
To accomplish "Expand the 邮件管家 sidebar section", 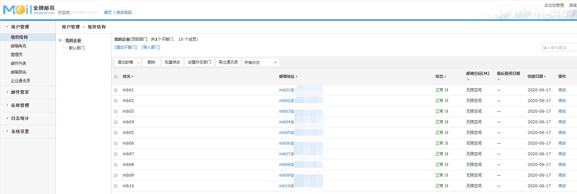I will tap(20, 92).
